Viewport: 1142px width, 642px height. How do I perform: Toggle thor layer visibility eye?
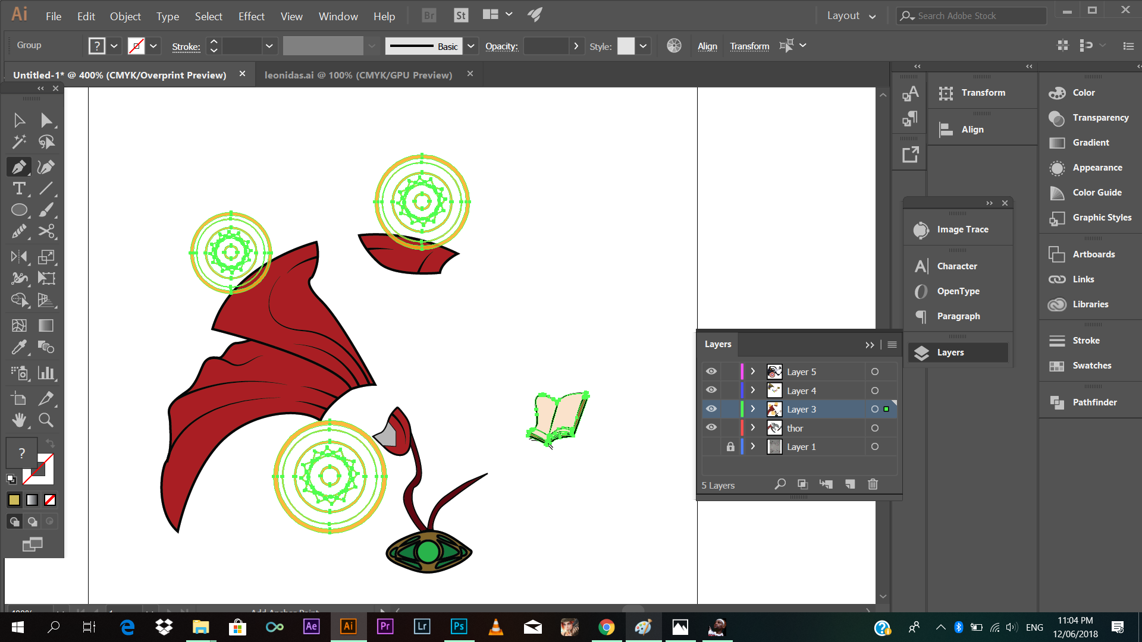(x=711, y=428)
